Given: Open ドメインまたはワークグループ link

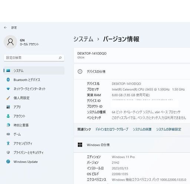Looking at the screenshot, I should 112,129.
